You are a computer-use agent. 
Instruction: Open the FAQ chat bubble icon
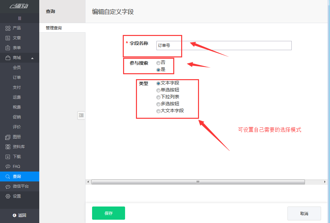[x=8, y=167]
